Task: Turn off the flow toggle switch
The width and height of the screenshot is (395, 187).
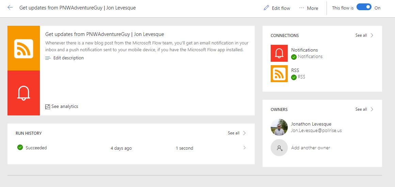Action: click(364, 7)
